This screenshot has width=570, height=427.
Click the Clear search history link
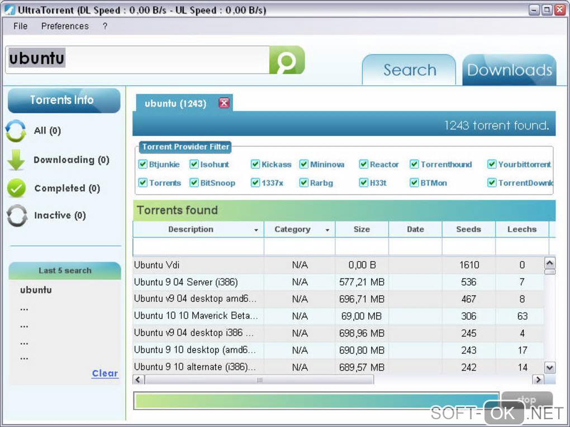coord(105,373)
